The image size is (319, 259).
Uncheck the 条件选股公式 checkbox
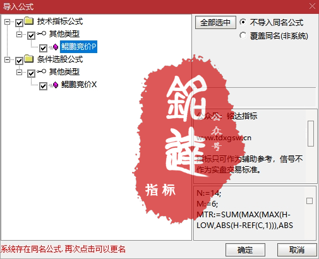[x=19, y=61]
